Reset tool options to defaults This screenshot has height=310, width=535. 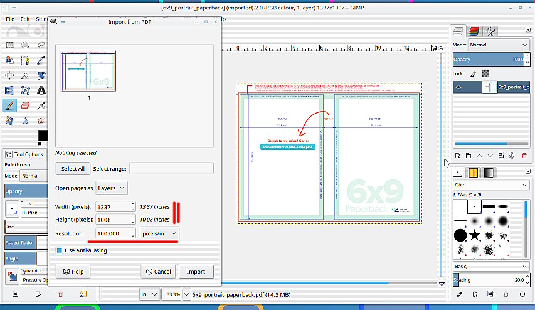coord(83,294)
